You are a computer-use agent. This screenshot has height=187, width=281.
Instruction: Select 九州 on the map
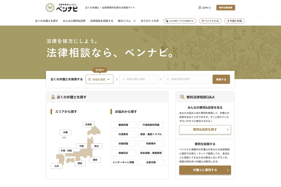(56, 166)
